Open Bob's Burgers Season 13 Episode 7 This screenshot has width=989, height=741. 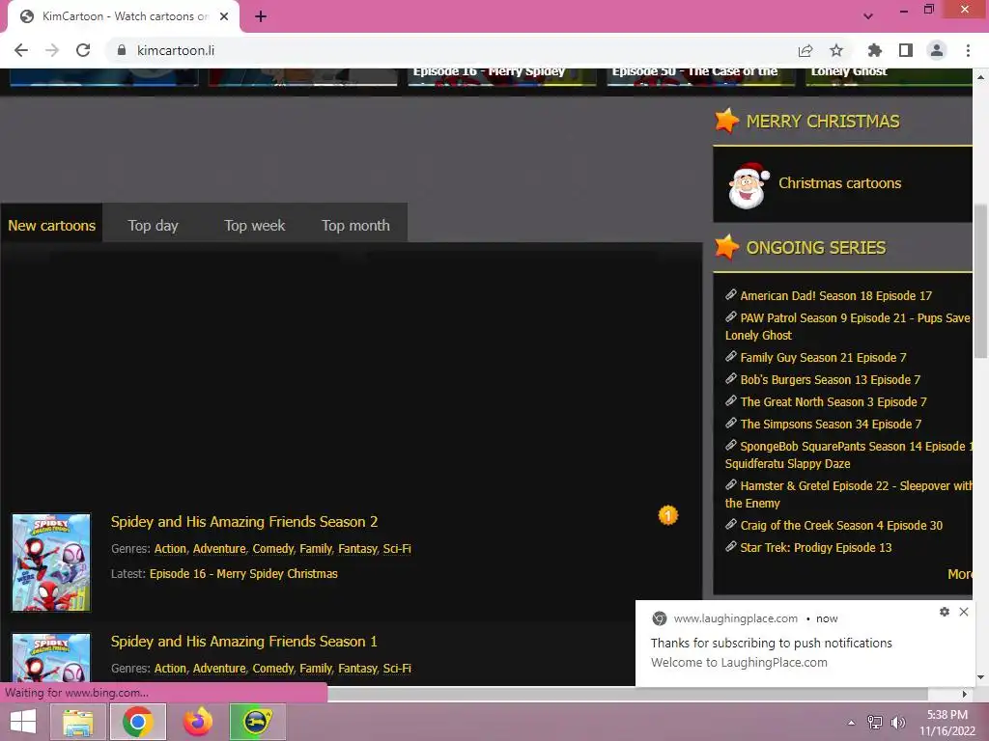point(830,379)
